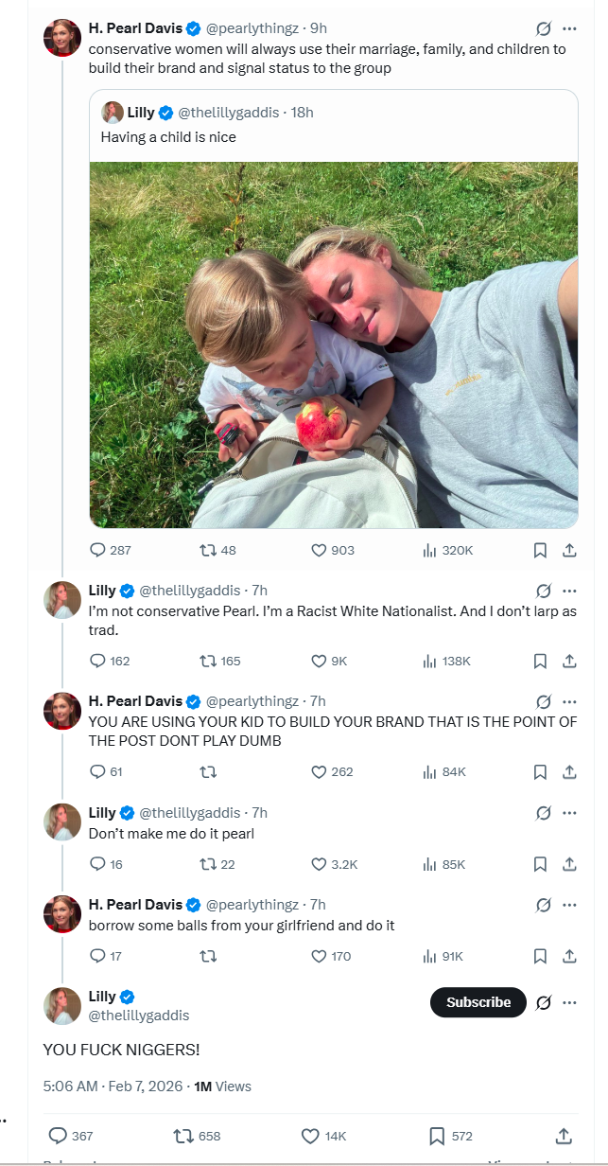Click the reply icon showing 367 replies

tap(58, 1136)
